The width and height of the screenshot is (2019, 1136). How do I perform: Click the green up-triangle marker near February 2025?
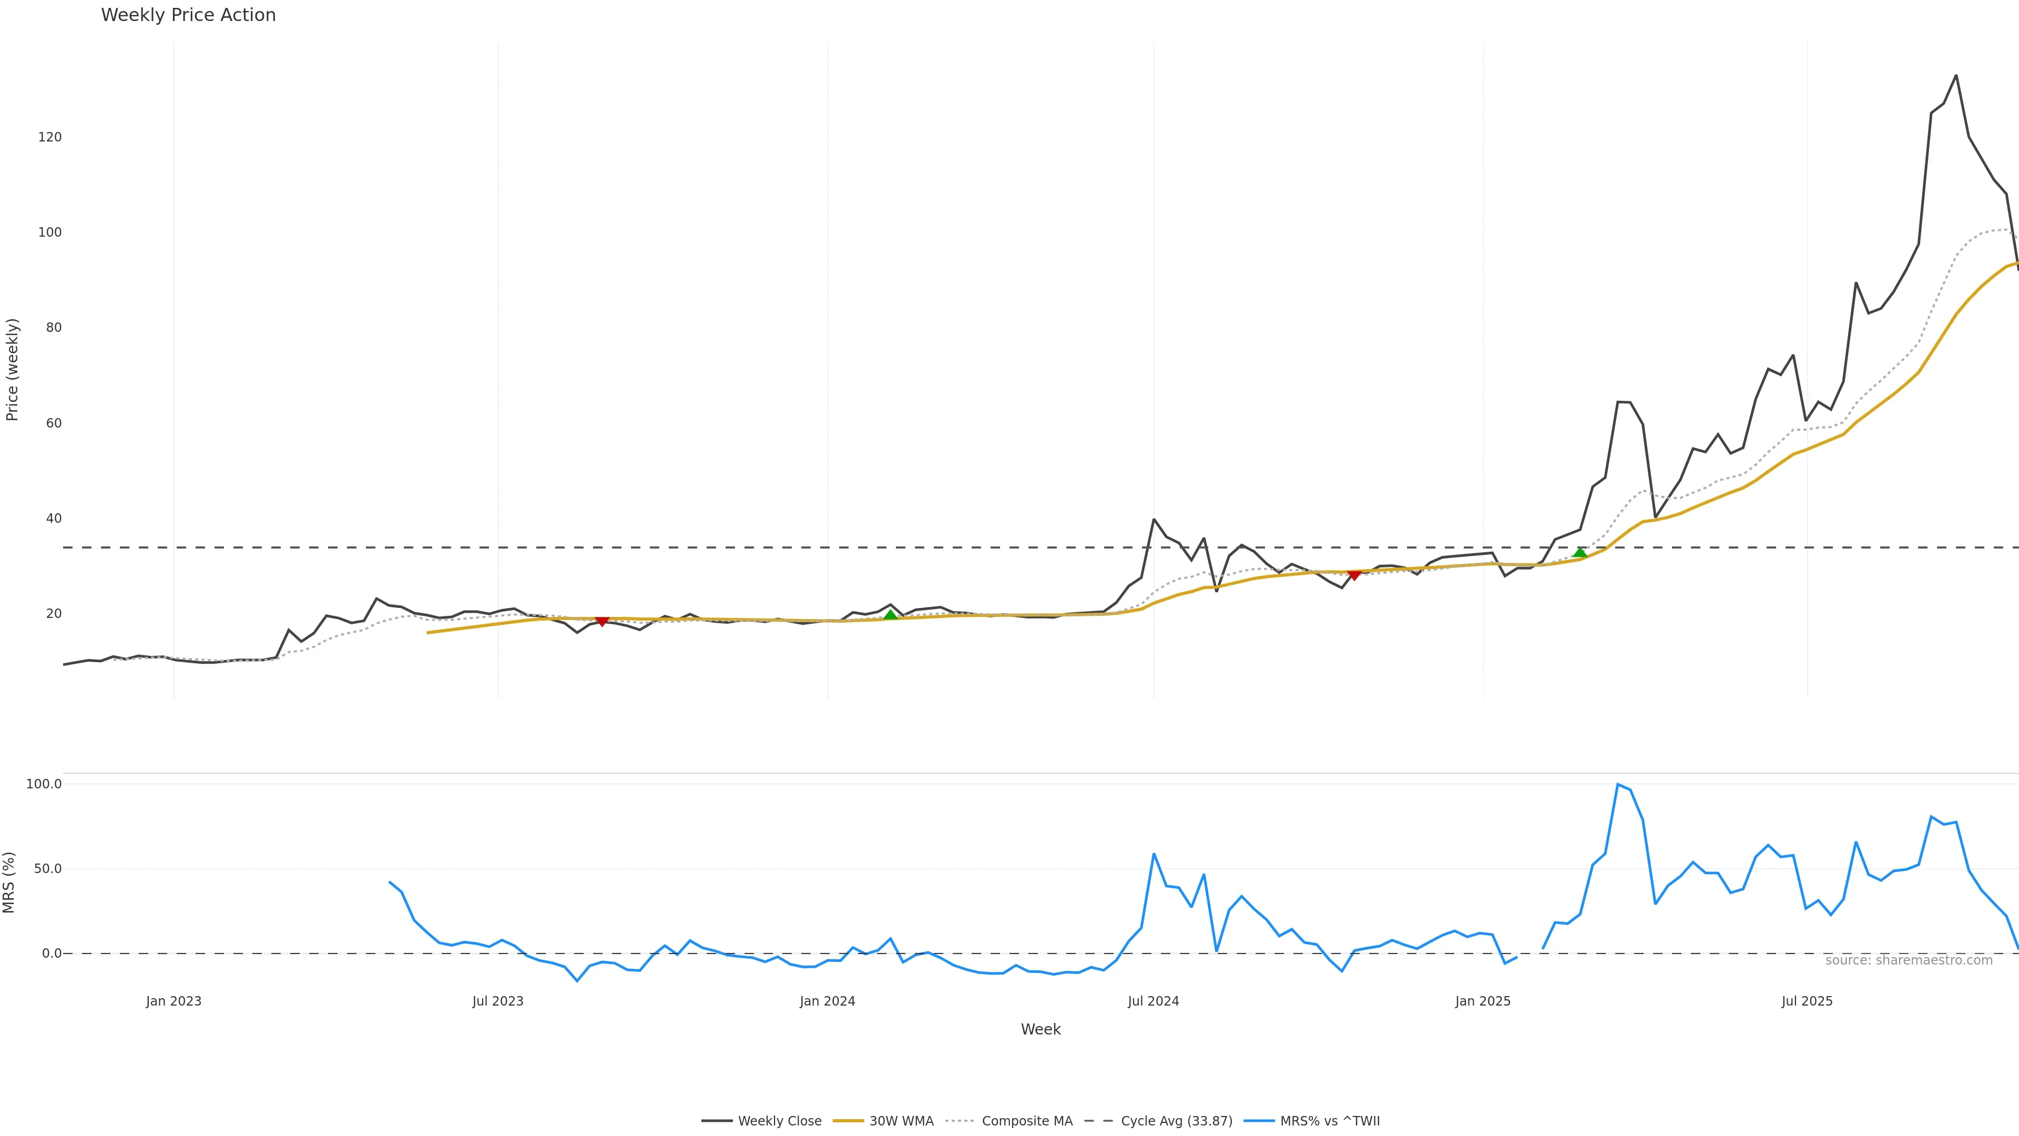coord(1580,553)
